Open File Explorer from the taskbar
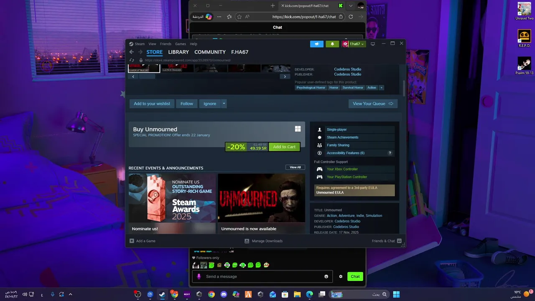Viewport: 535px width, 301px height. (x=297, y=294)
